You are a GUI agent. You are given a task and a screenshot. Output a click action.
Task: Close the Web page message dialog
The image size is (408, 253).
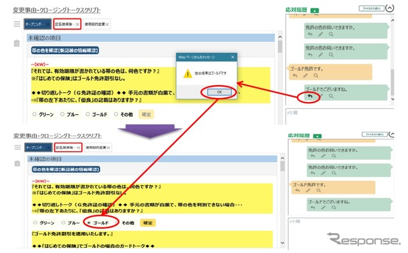(x=233, y=57)
